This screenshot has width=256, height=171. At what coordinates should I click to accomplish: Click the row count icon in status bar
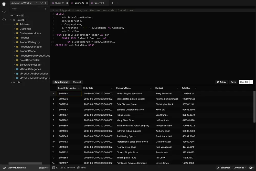click(x=54, y=168)
